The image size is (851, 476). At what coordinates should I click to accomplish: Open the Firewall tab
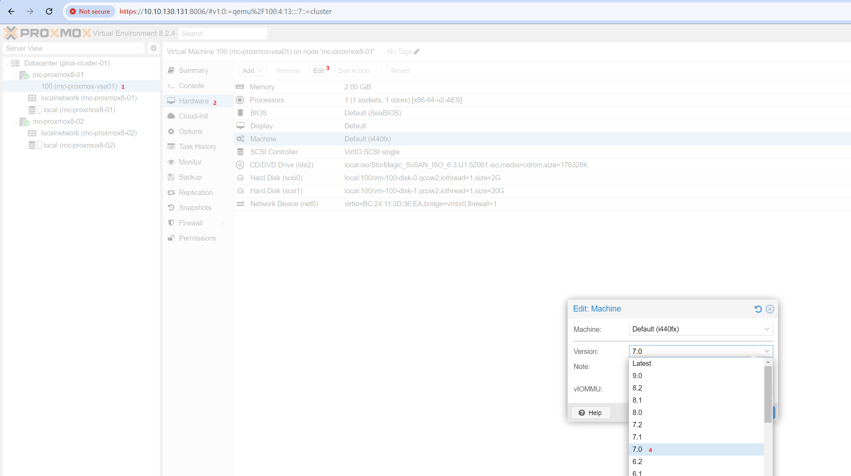(x=198, y=223)
